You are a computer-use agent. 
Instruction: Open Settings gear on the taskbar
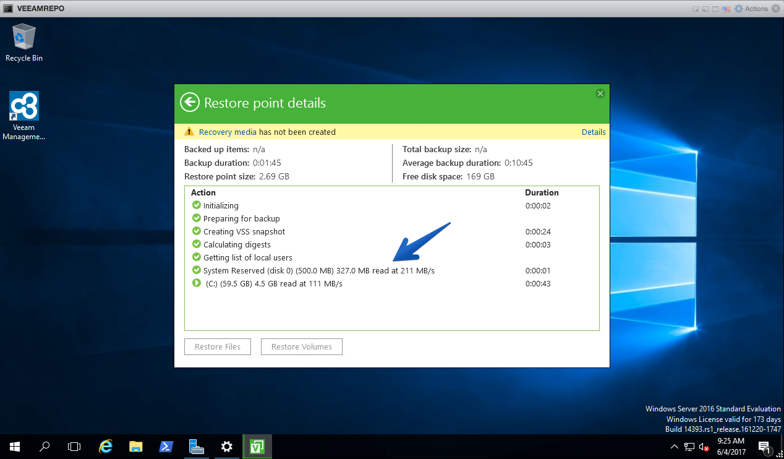227,446
